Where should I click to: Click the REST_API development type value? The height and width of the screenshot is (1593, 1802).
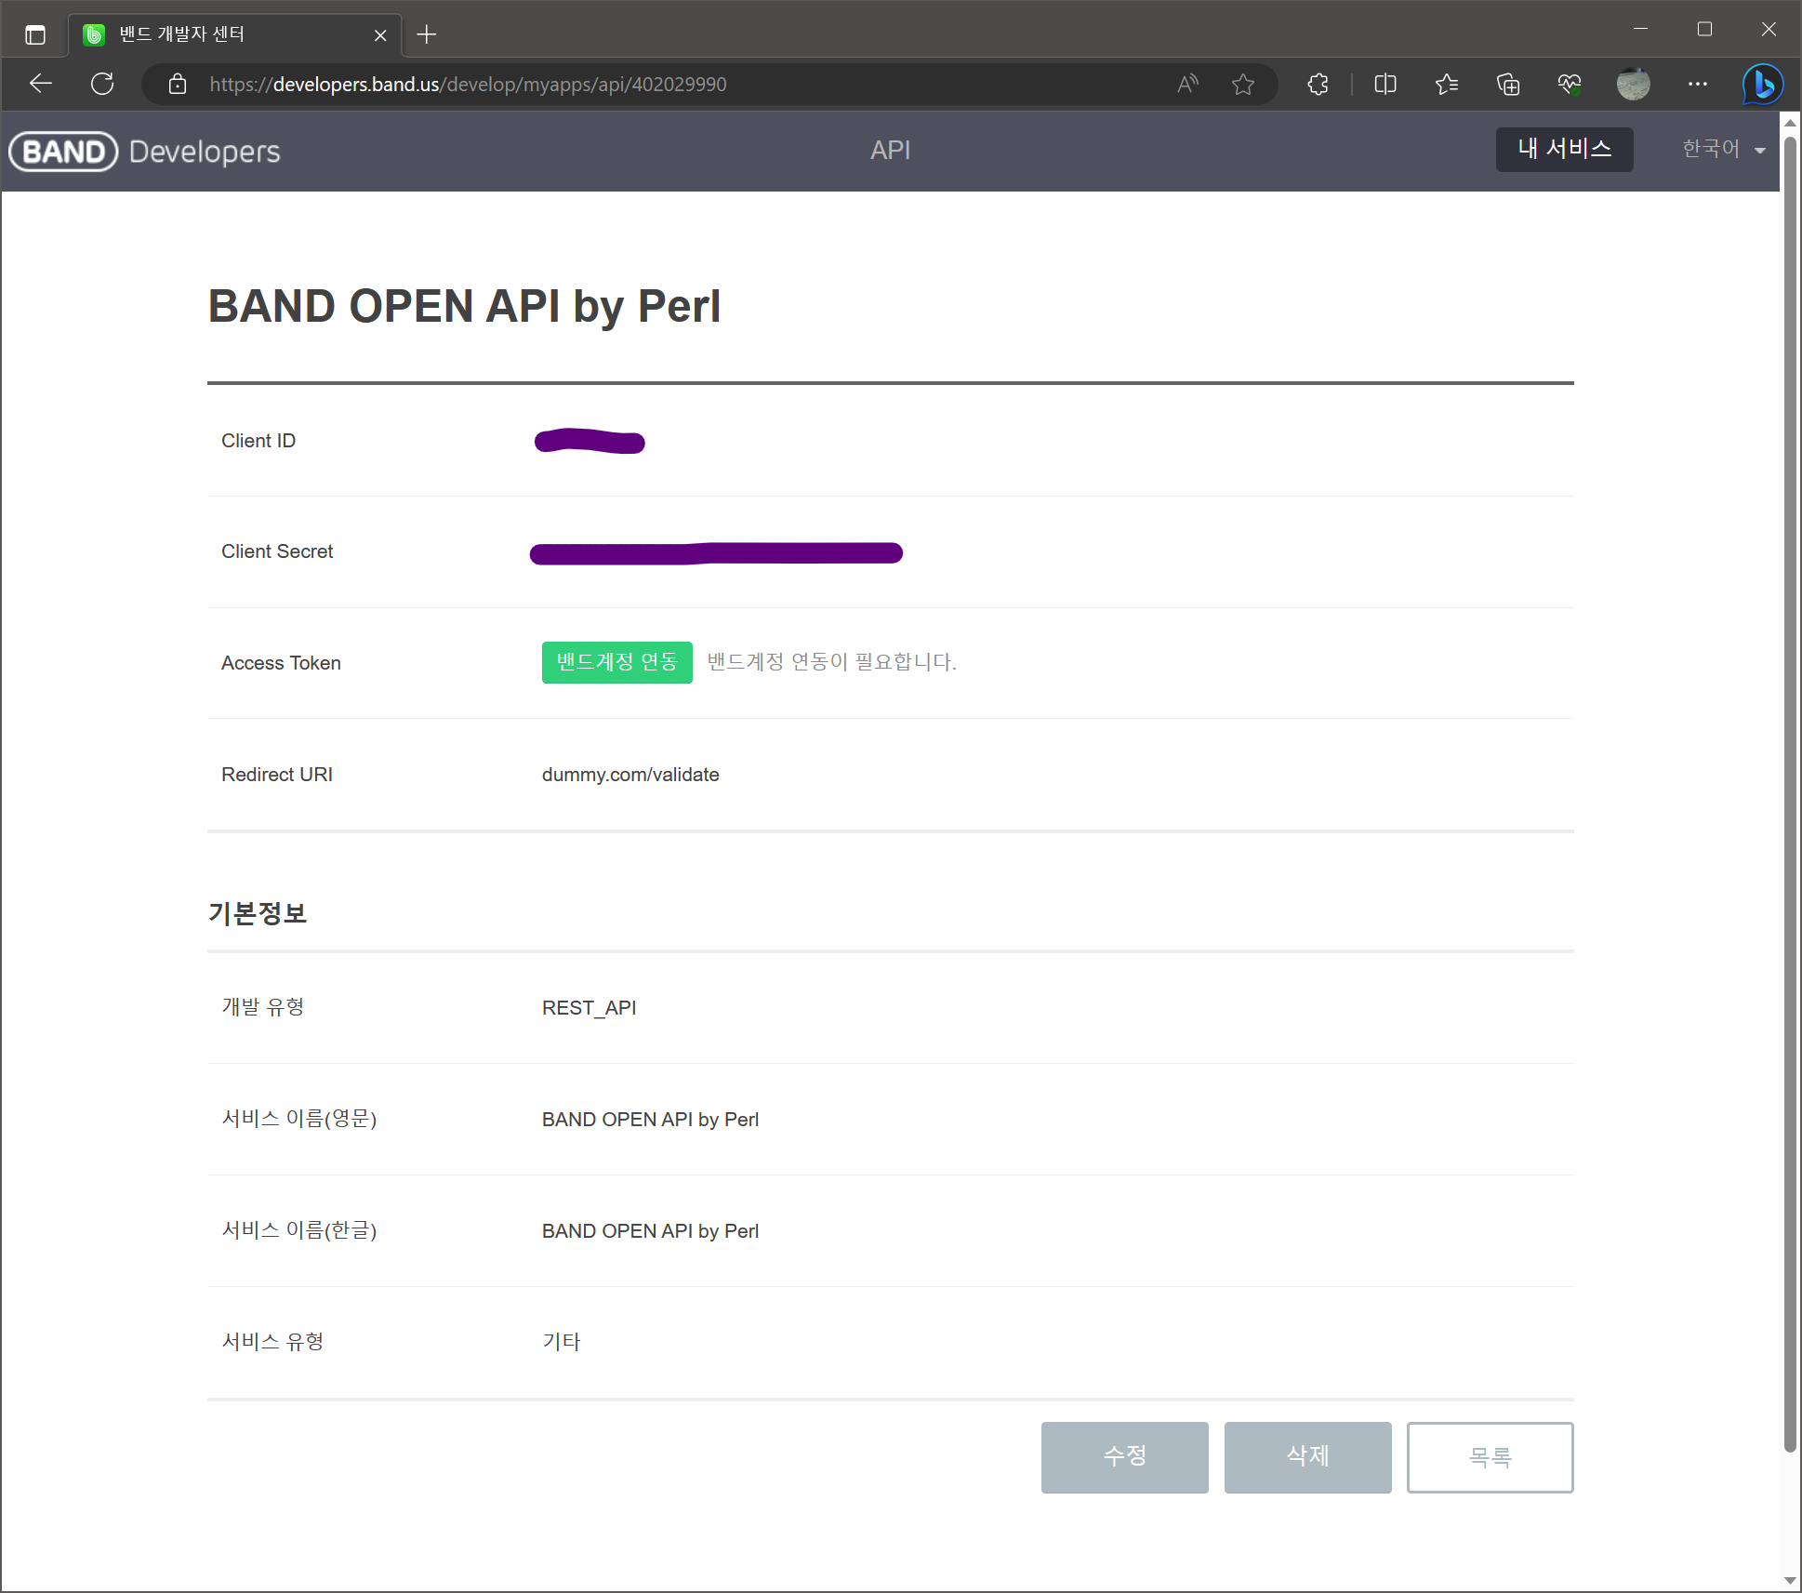coord(590,1008)
